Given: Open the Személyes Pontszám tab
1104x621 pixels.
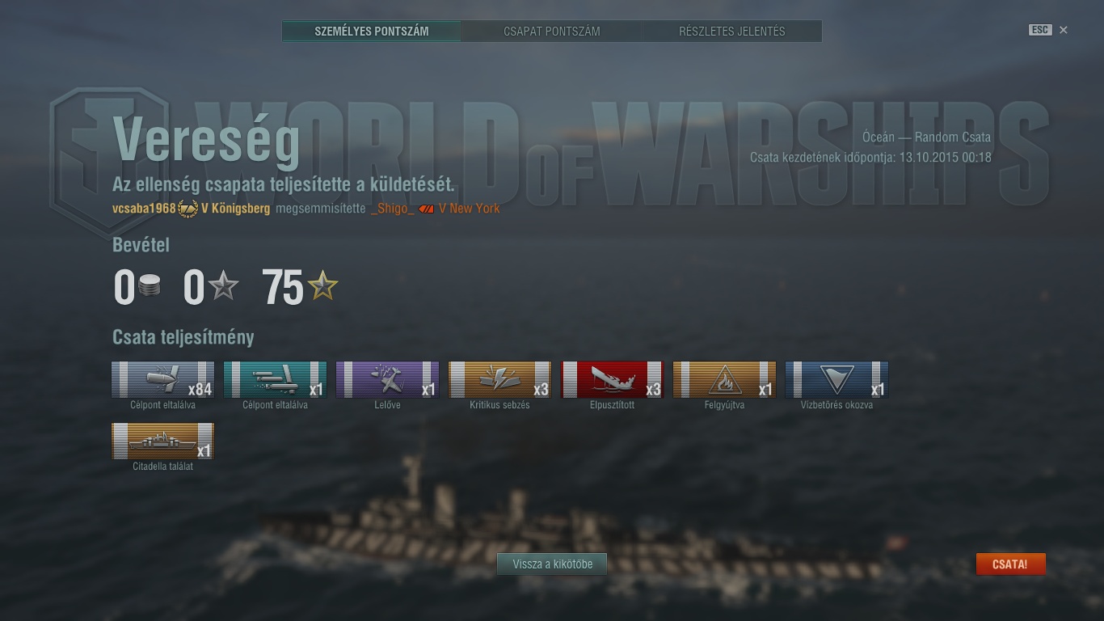Looking at the screenshot, I should pos(372,32).
